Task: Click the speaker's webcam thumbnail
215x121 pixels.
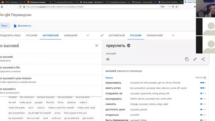Action: pos(205,8)
